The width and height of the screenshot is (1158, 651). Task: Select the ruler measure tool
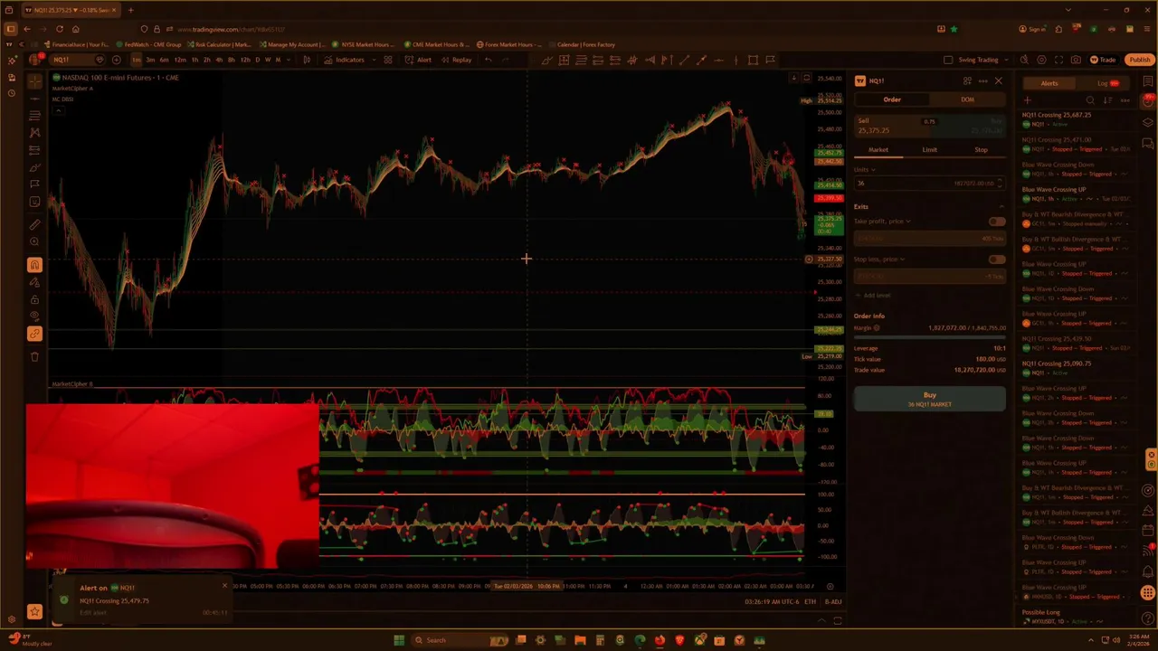(x=34, y=224)
